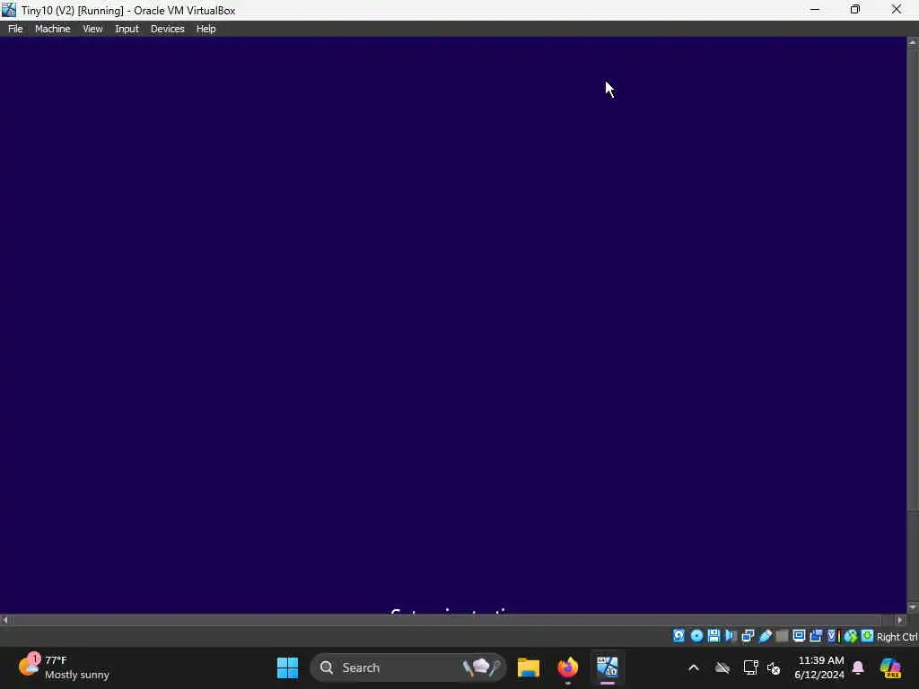
Task: Click the hard disk activity indicator
Action: tap(678, 636)
